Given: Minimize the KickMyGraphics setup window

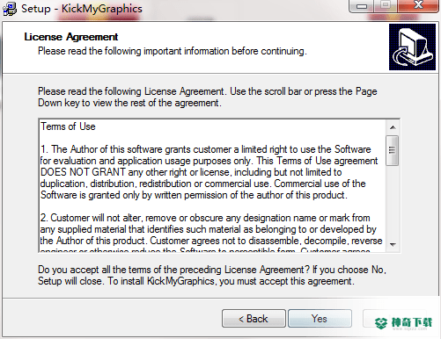Looking at the screenshot, I should (x=362, y=6).
